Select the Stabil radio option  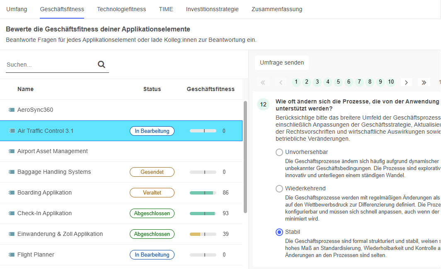click(280, 232)
